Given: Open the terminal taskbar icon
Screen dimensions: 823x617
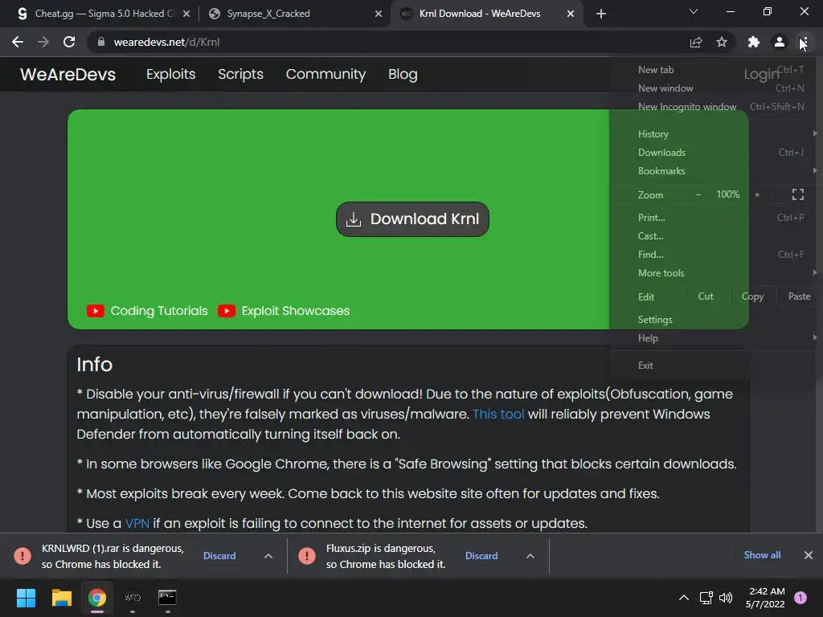Looking at the screenshot, I should pyautogui.click(x=167, y=598).
